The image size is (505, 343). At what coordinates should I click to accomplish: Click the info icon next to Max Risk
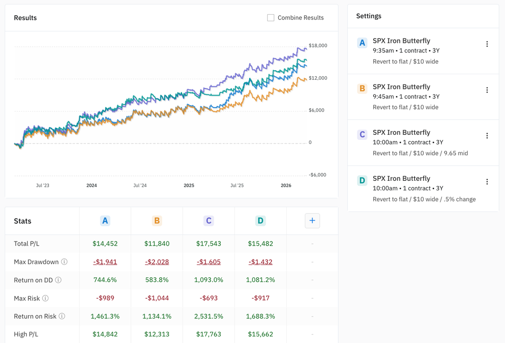46,298
